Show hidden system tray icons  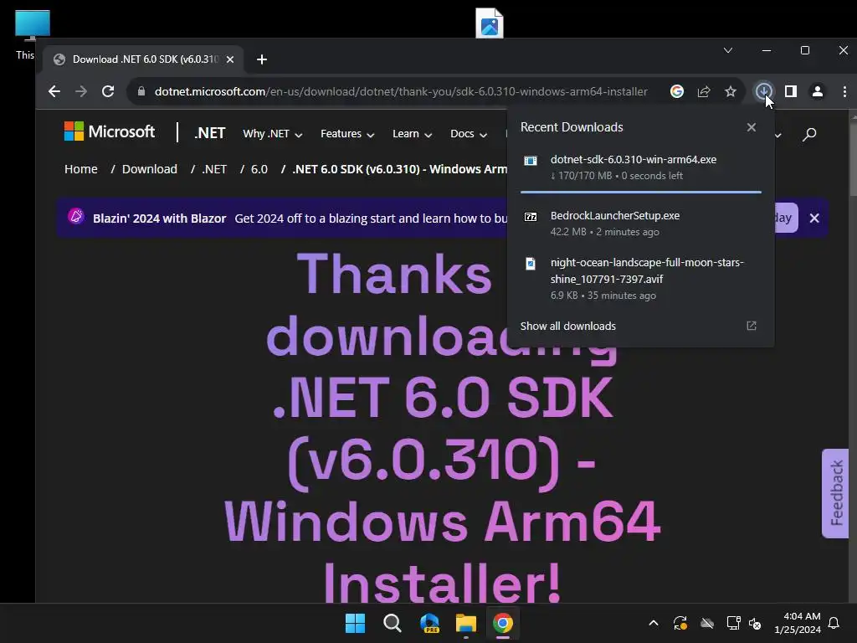coord(653,623)
